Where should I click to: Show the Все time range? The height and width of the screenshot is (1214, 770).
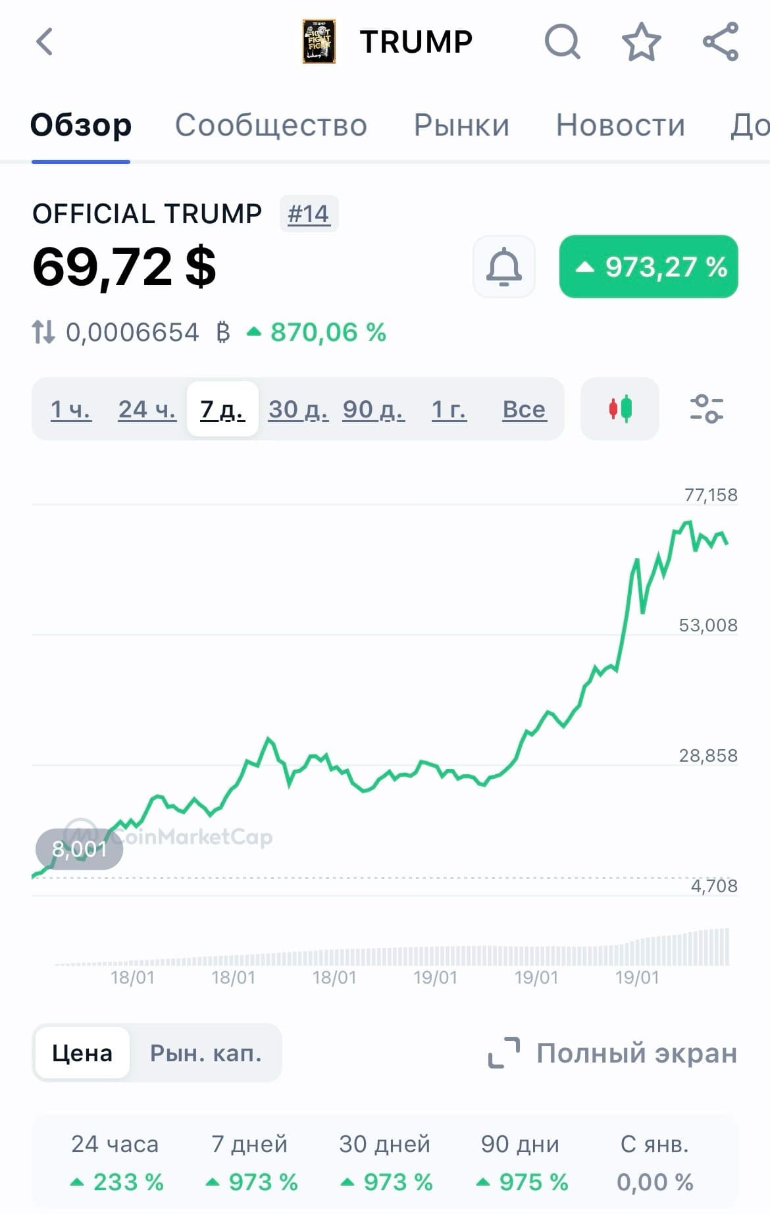524,409
